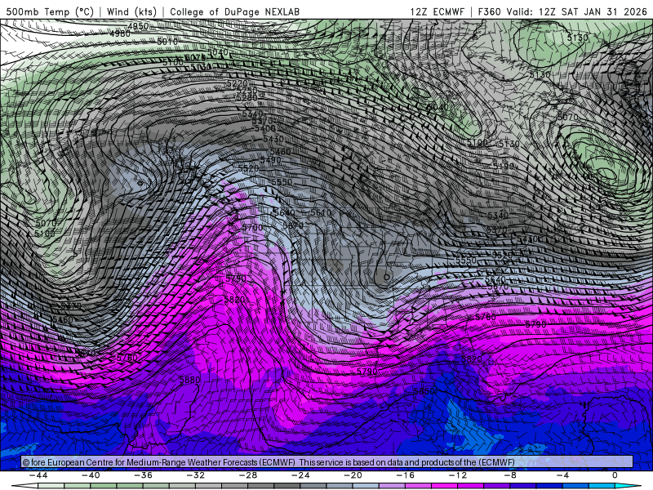The height and width of the screenshot is (490, 653).
Task: Click colorbar swatch just right of -12 tick
Action: pyautogui.click(x=471, y=487)
